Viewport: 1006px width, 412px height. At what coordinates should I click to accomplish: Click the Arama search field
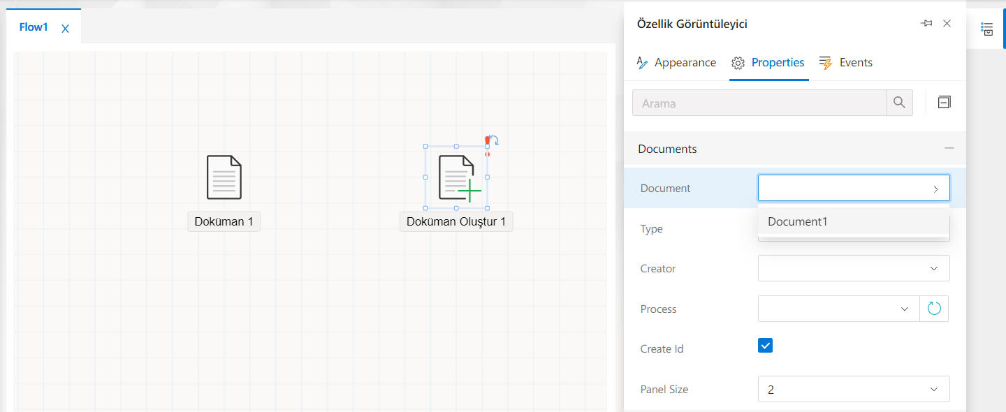pos(759,103)
